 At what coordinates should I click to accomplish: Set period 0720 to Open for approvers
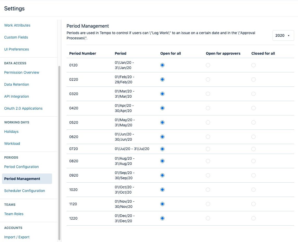click(208, 149)
